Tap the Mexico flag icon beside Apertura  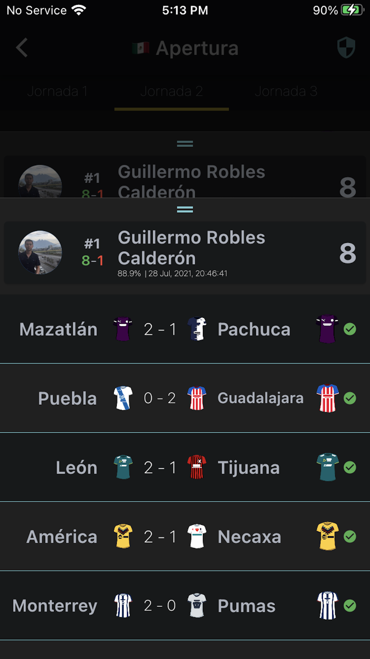click(x=141, y=48)
